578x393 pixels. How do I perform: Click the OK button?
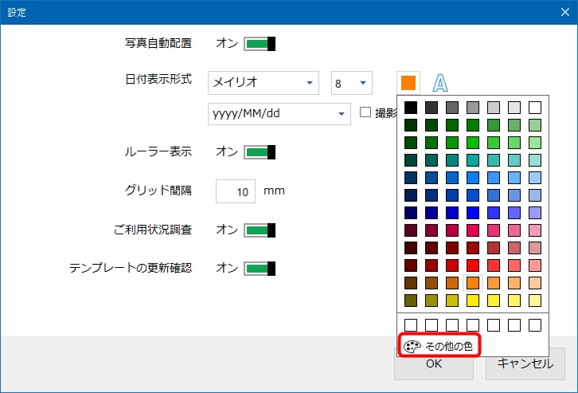433,364
